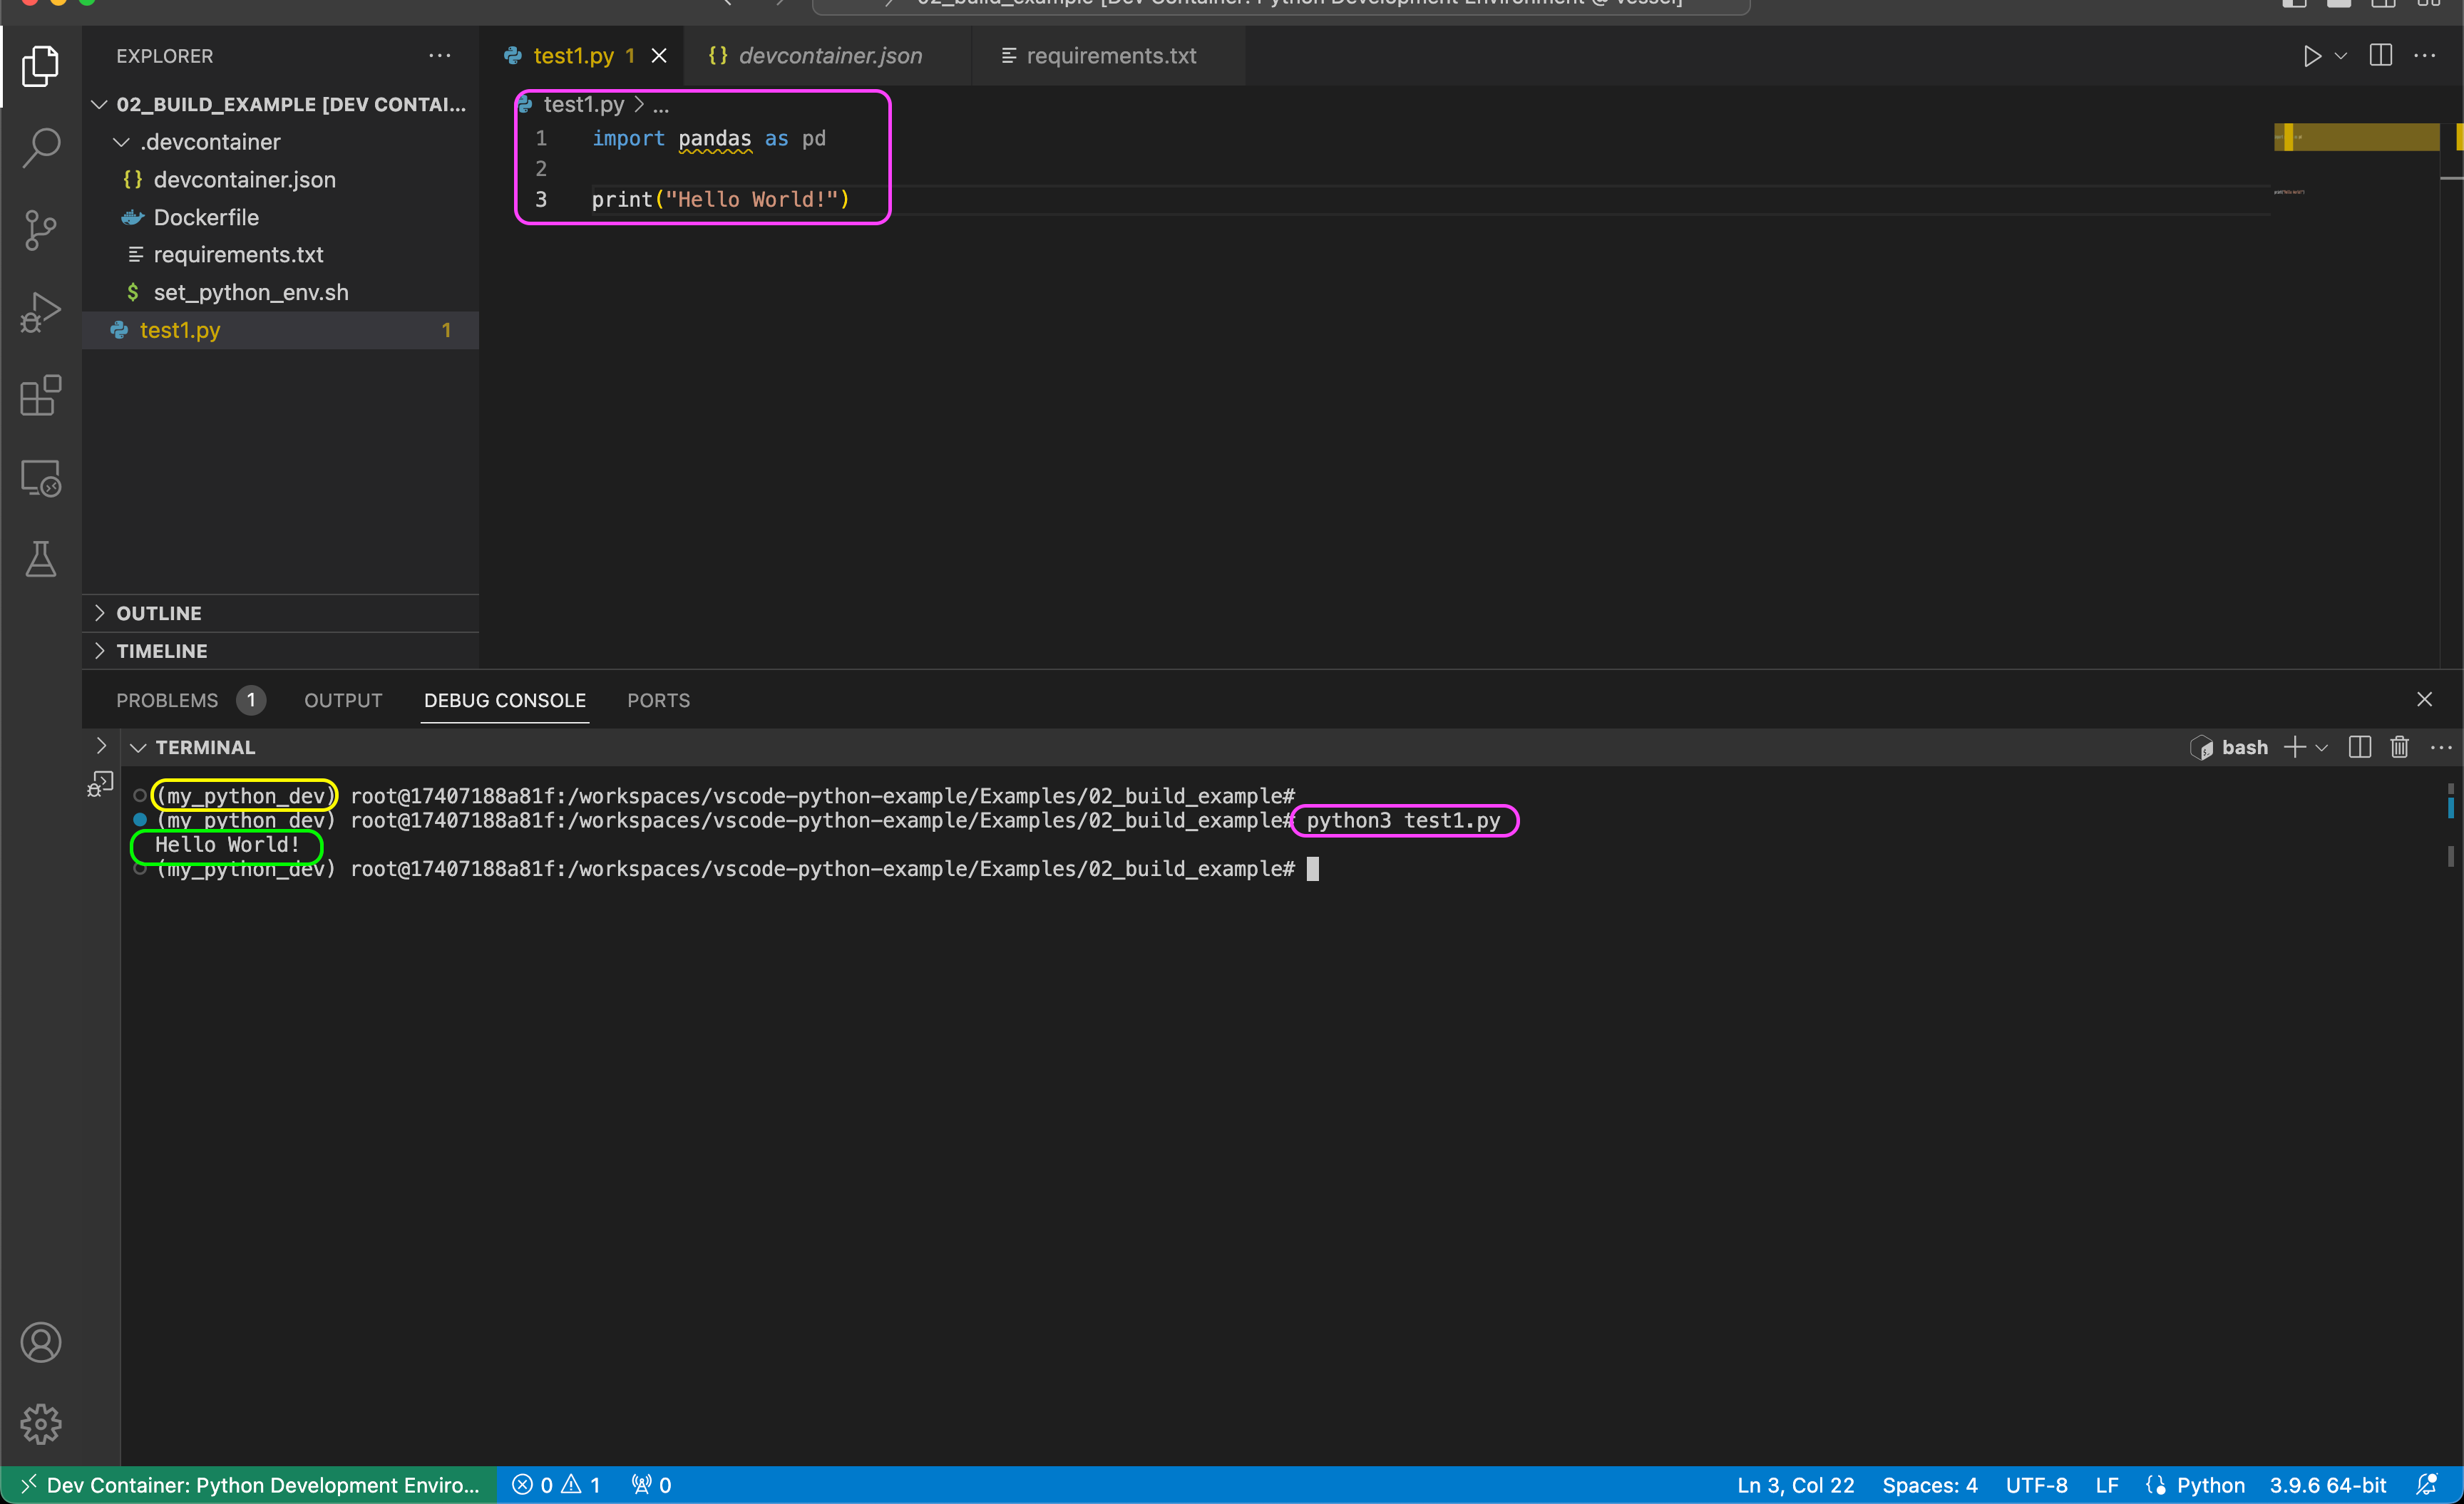Open the Source Control view
2464x1504 pixels.
click(x=41, y=230)
